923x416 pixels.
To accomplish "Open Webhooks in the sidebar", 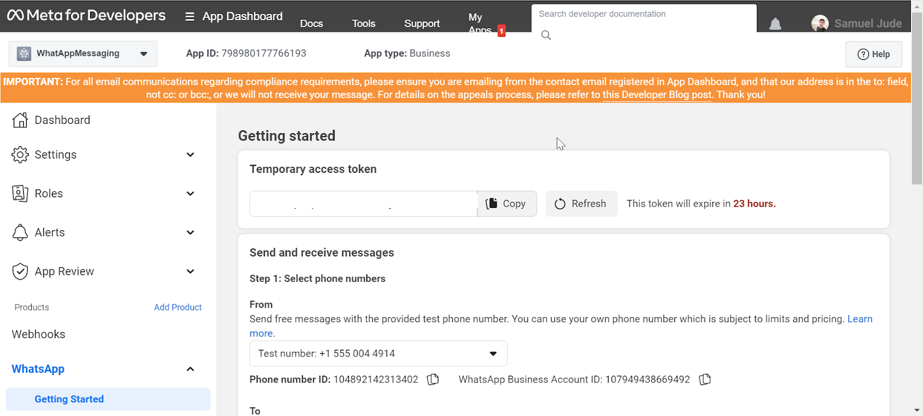I will pyautogui.click(x=39, y=334).
